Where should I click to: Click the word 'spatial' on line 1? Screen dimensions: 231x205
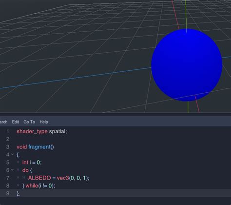coord(57,131)
